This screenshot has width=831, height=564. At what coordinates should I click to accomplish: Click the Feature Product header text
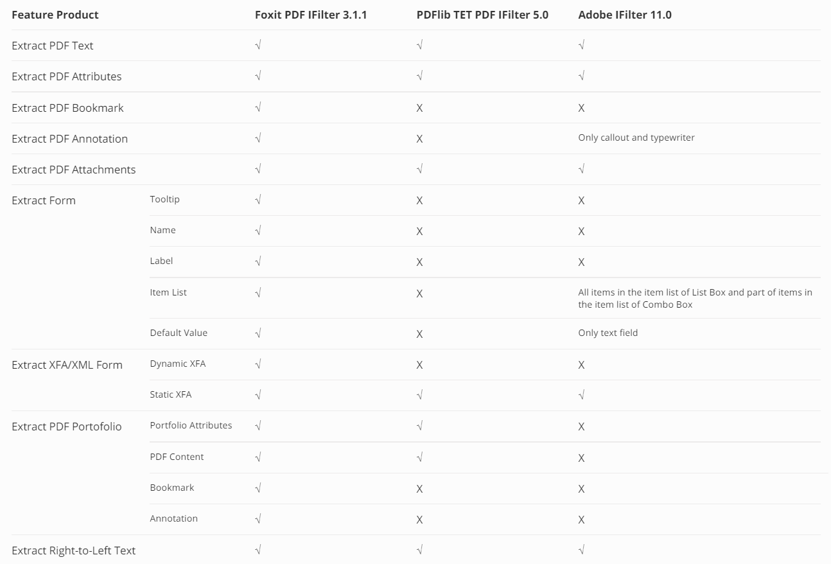pyautogui.click(x=55, y=15)
